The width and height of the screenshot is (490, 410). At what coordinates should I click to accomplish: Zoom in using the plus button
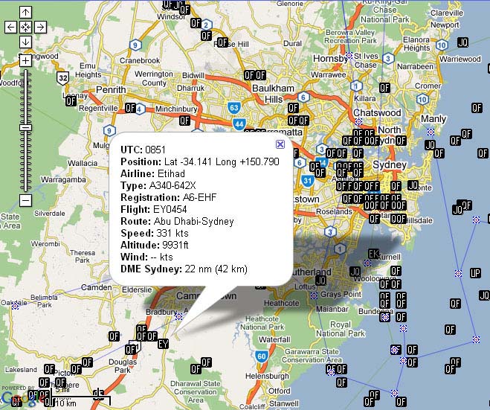25,61
